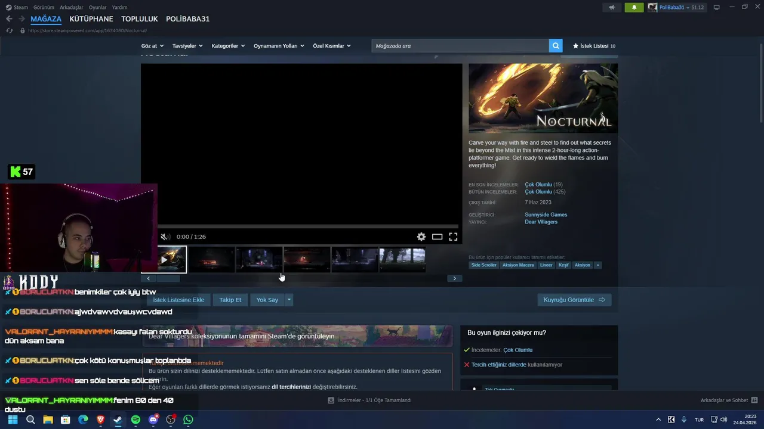Viewport: 764px width, 429px height.
Task: Open Steam announcements megaphone icon
Action: 612,7
